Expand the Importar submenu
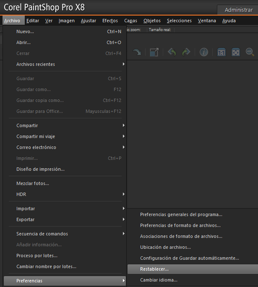Viewport: 258px width, 287px height. [65, 209]
